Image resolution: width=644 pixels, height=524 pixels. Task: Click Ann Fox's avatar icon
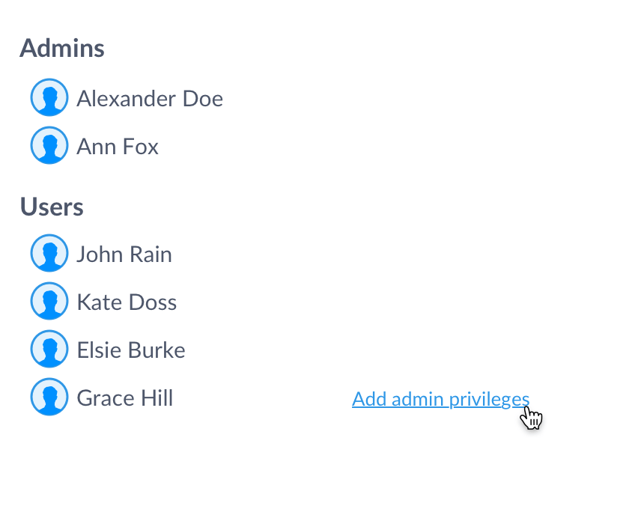click(49, 145)
